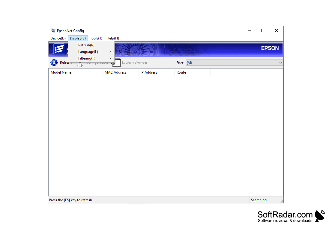Open the Filtering(F) submenu
Viewport: 332px width, 230px height.
(91, 58)
